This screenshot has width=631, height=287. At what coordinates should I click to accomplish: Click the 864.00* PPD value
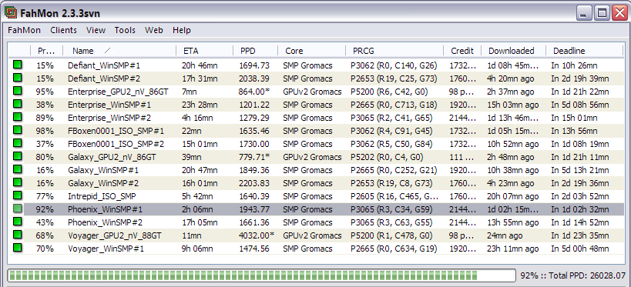(254, 92)
